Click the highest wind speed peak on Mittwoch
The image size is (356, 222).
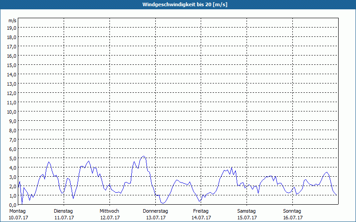tap(143, 156)
